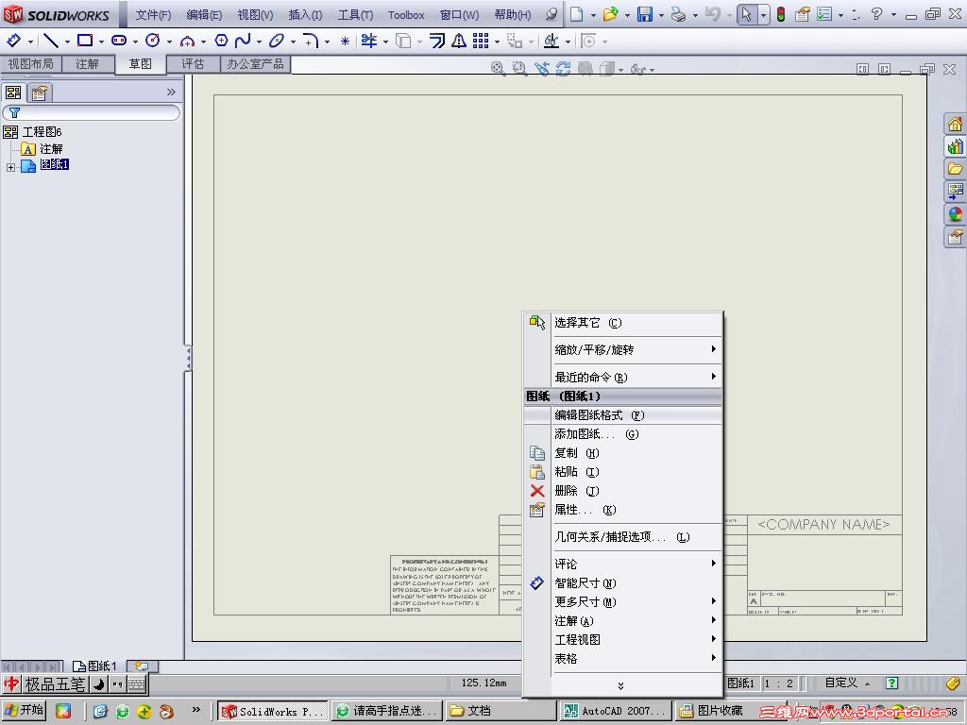Open Design Library icon in task pane

coord(955,146)
